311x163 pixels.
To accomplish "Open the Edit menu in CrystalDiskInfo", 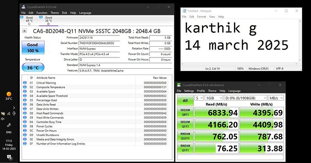I will tap(31, 13).
